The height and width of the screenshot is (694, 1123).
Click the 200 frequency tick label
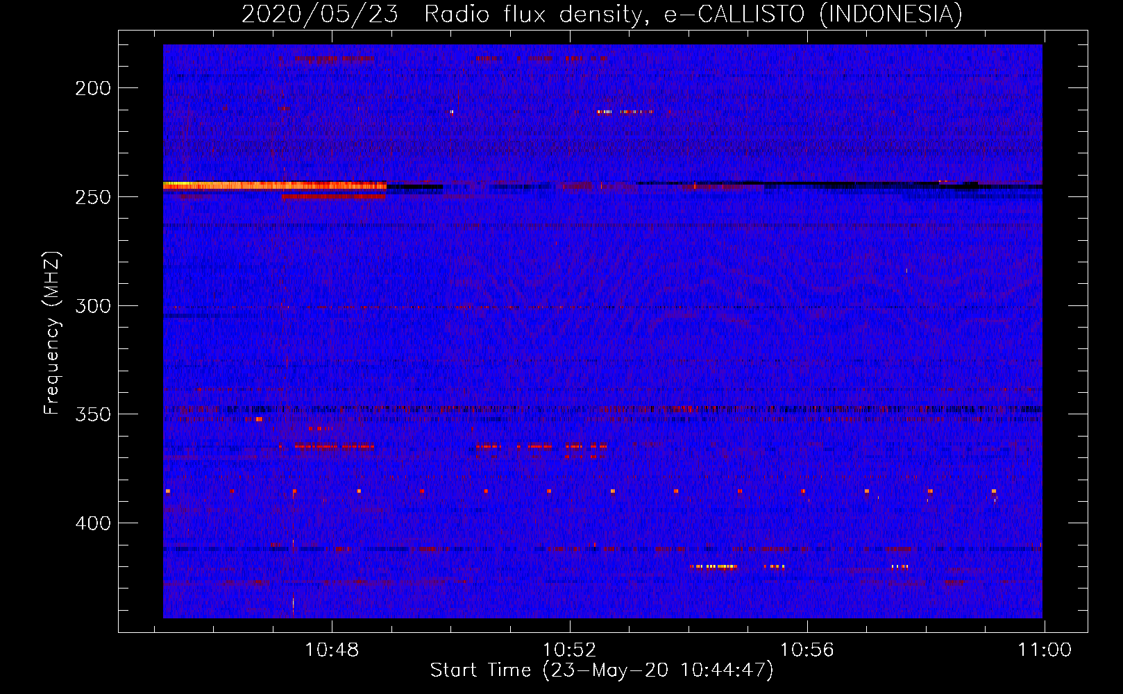pos(93,88)
